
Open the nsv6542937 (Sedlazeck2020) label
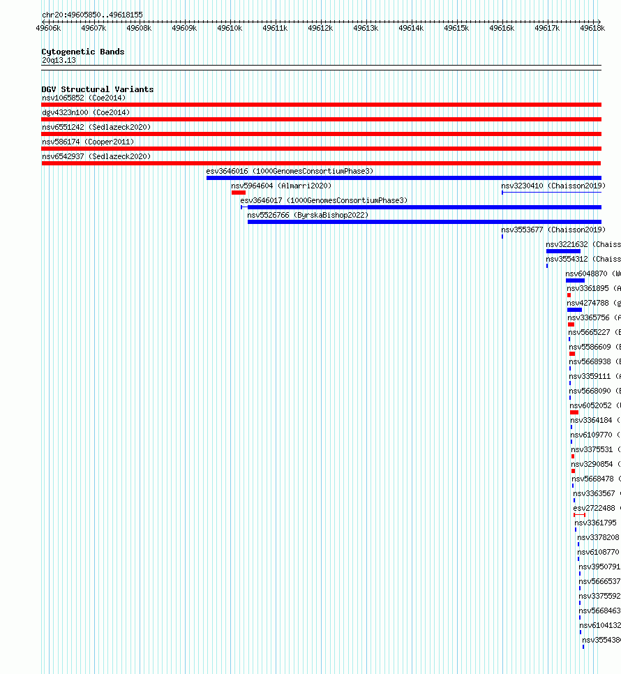tap(96, 156)
